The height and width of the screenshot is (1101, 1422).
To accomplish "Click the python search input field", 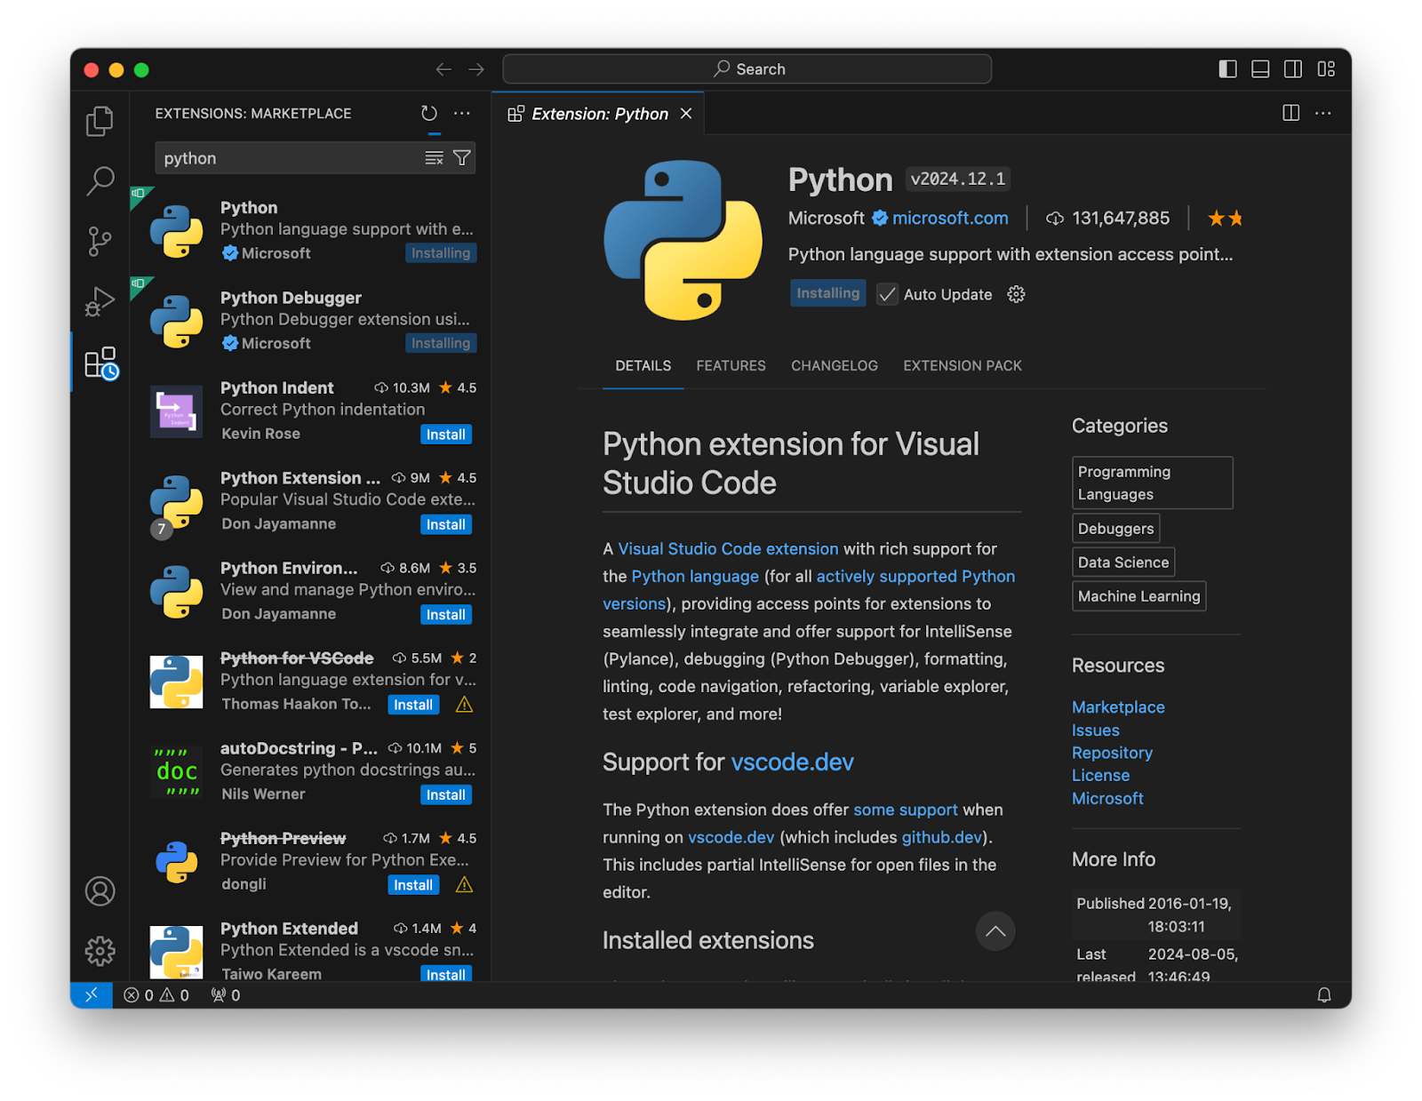I will pos(292,158).
